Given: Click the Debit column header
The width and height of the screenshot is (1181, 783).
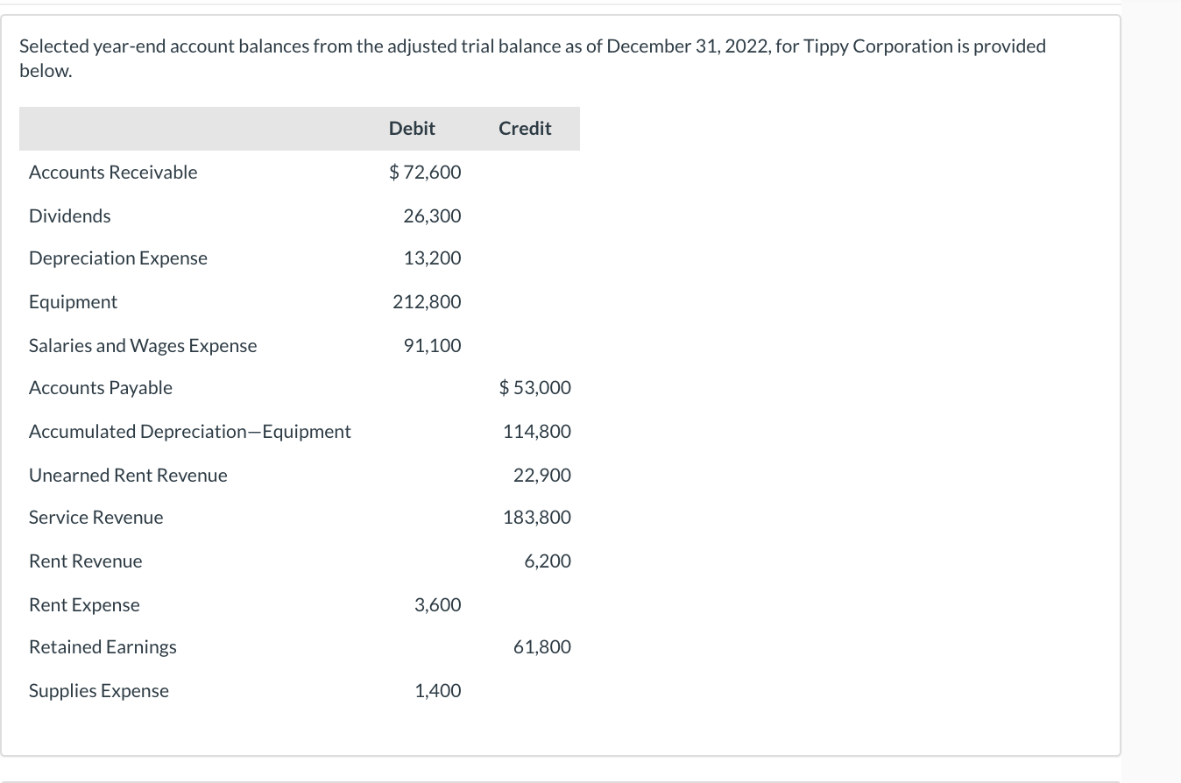Looking at the screenshot, I should (x=412, y=128).
